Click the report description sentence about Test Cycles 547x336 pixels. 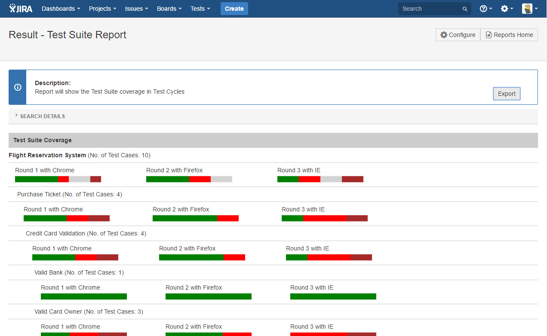(x=110, y=92)
